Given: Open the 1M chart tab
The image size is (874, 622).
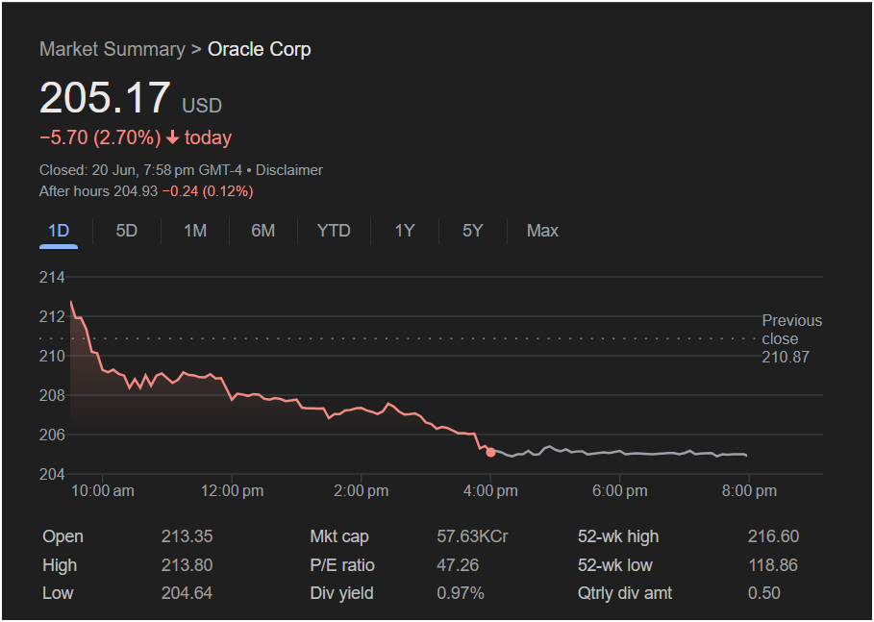Looking at the screenshot, I should coord(195,231).
